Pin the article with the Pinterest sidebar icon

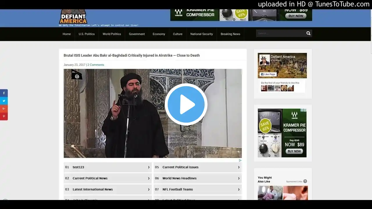[4, 116]
